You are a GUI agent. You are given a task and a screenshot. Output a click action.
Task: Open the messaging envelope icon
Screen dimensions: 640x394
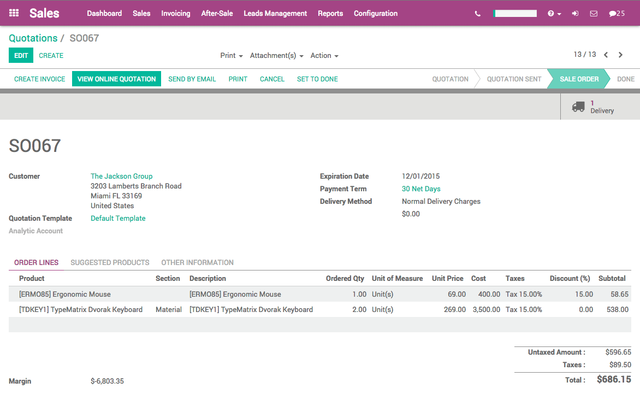pos(594,13)
